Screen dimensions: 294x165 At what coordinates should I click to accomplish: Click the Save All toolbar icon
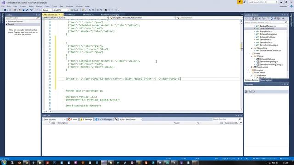point(27,10)
